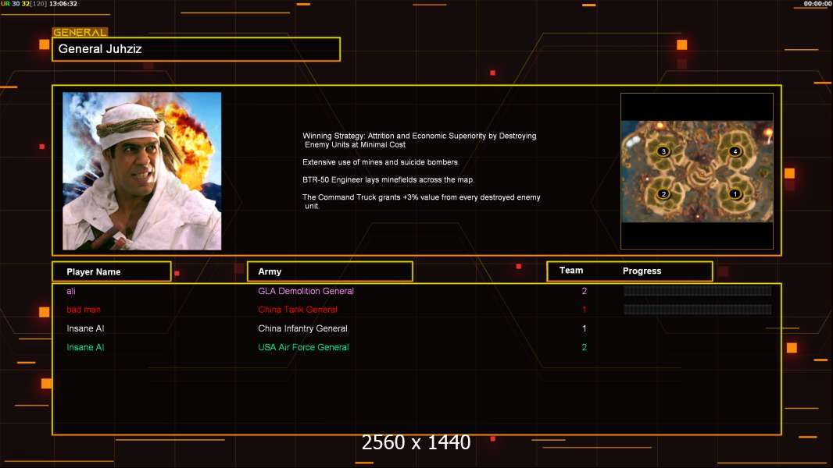
Task: Click 'BTR-50 Engineer lays minefields' text
Action: point(388,179)
